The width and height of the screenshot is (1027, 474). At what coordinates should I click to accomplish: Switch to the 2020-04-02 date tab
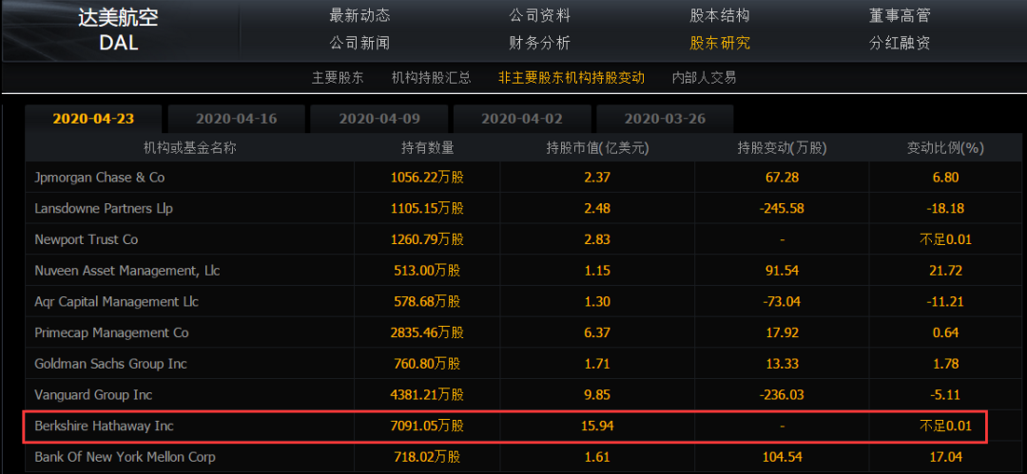click(522, 119)
